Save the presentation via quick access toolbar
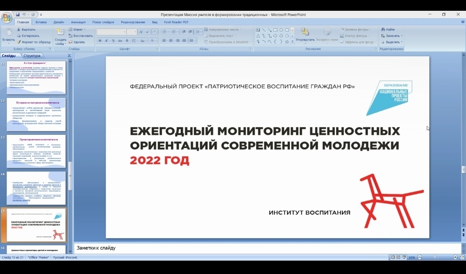 pyautogui.click(x=18, y=15)
